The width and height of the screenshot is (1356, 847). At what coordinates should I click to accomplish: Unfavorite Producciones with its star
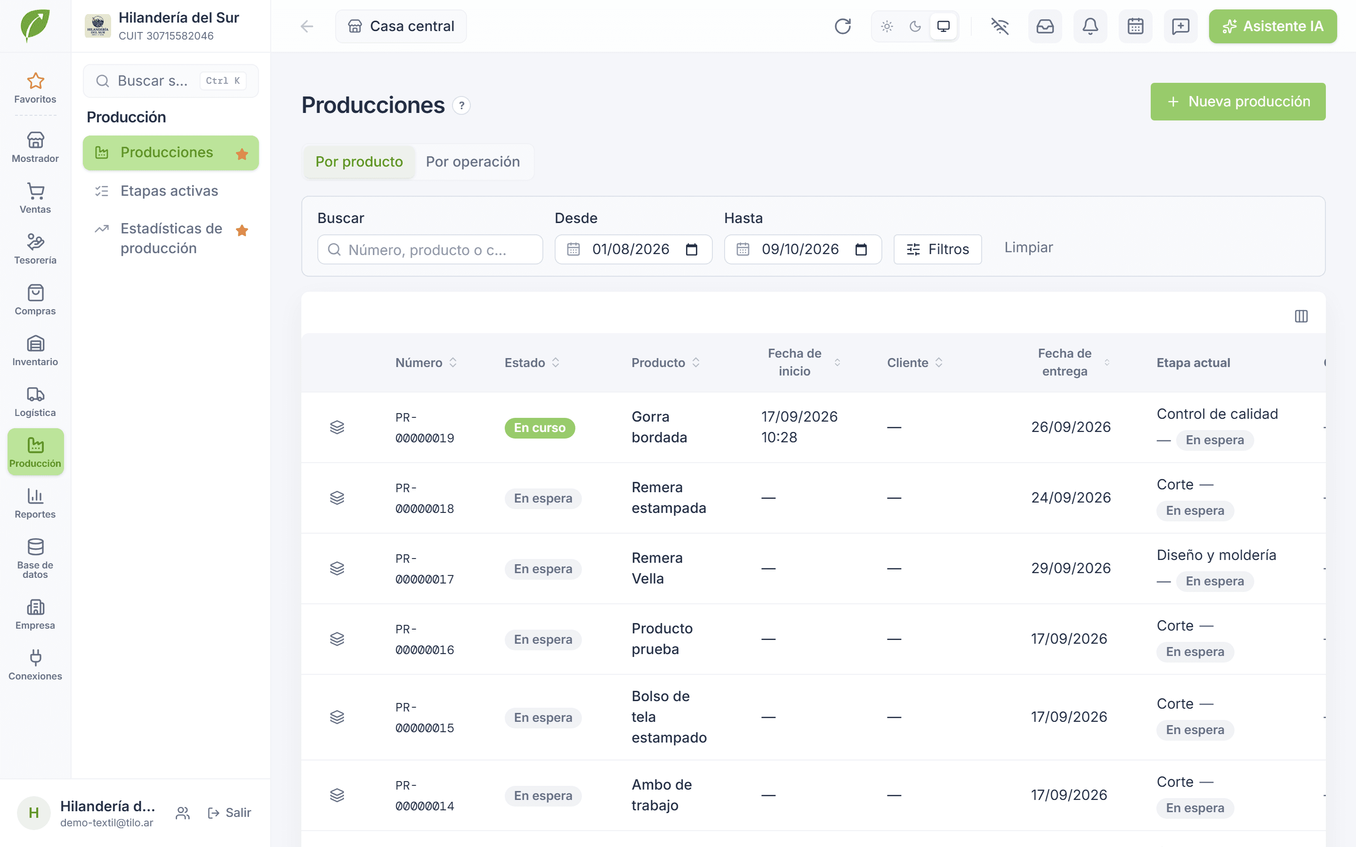(x=242, y=154)
